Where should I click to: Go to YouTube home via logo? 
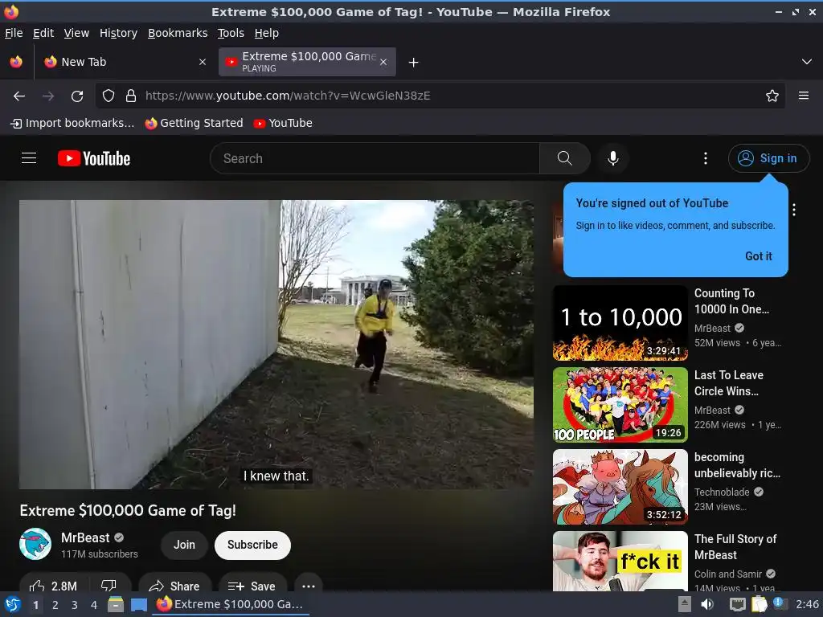click(x=94, y=158)
